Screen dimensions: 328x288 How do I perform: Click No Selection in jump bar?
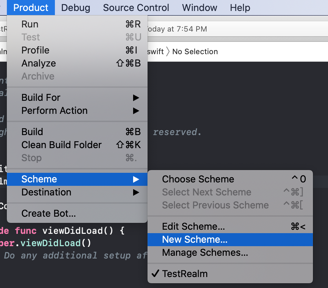click(x=195, y=52)
